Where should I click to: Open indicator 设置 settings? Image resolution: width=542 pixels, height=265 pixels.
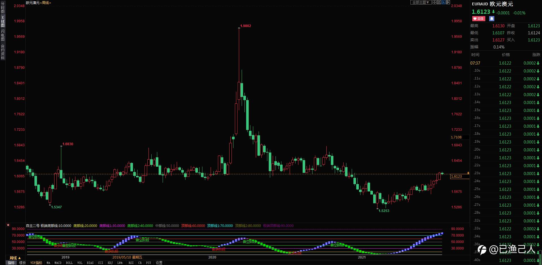coord(159,263)
